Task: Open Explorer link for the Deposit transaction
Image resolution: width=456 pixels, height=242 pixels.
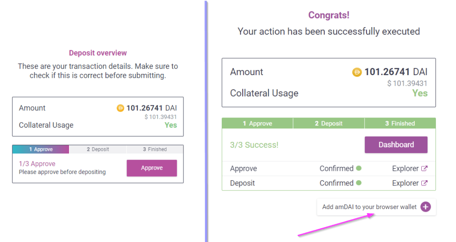Action: click(x=405, y=183)
